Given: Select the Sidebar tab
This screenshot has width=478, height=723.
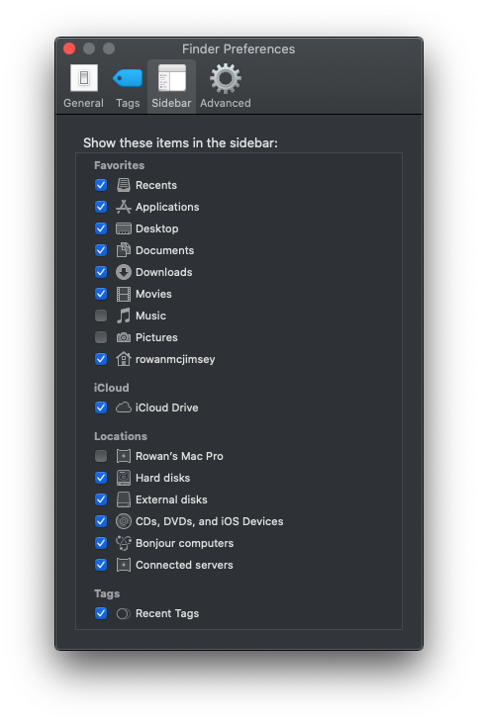Looking at the screenshot, I should [171, 86].
